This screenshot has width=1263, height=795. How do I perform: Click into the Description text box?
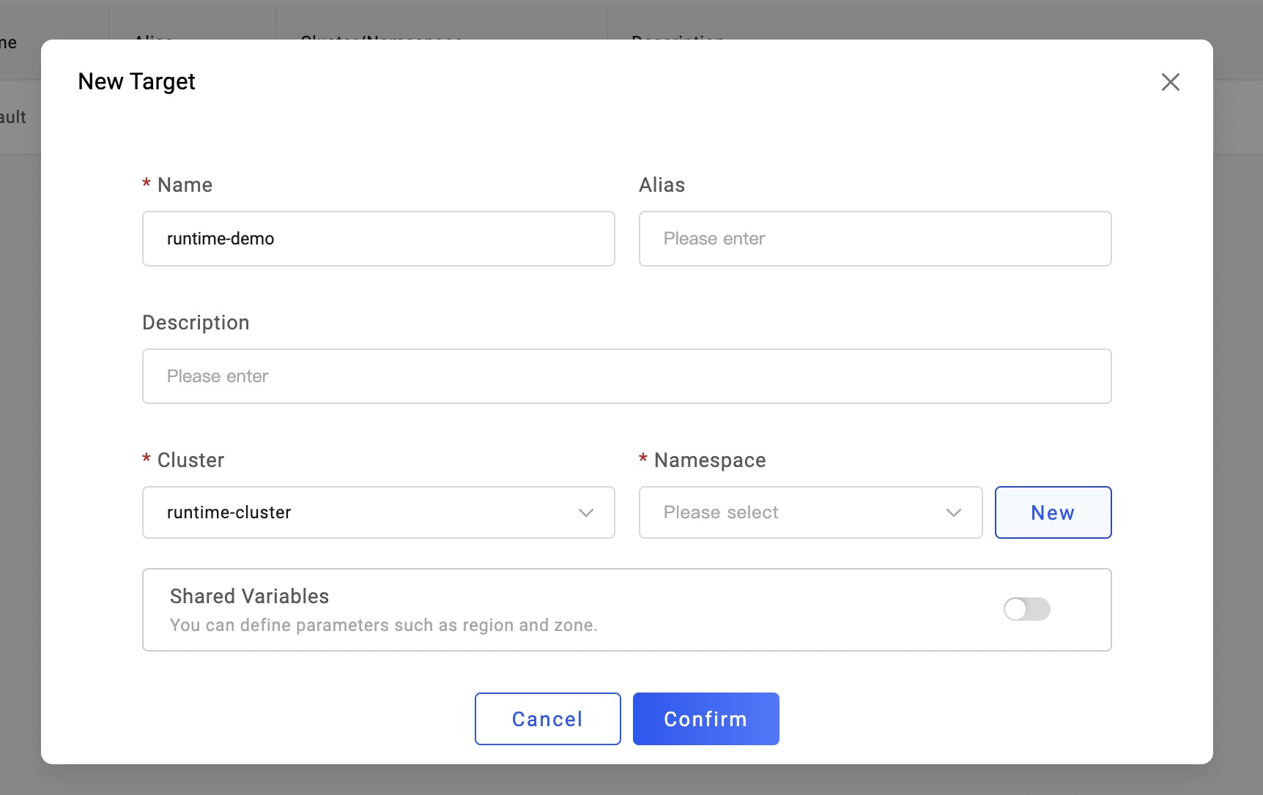(626, 376)
